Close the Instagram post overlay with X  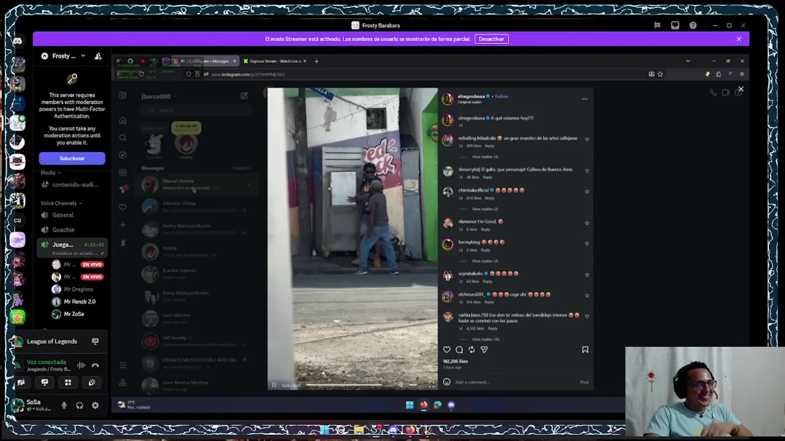(741, 90)
